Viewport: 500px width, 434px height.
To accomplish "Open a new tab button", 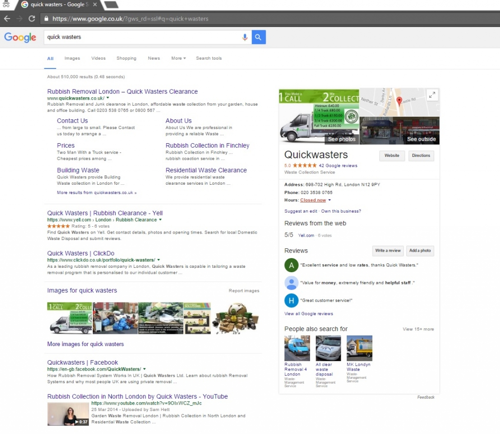I will pos(111,4).
